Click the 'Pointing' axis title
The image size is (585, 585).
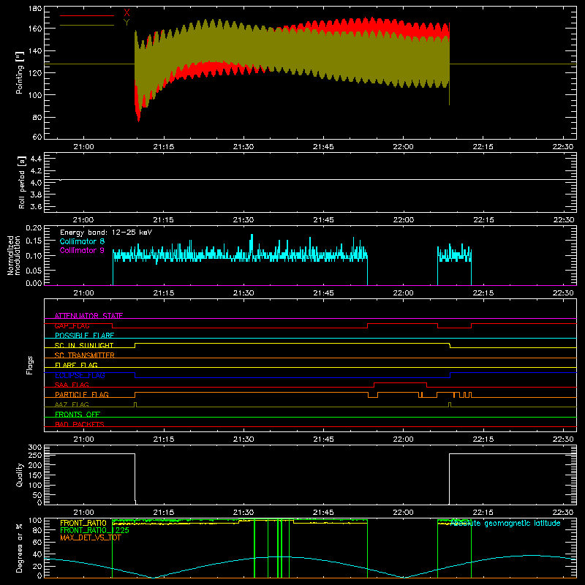20,72
